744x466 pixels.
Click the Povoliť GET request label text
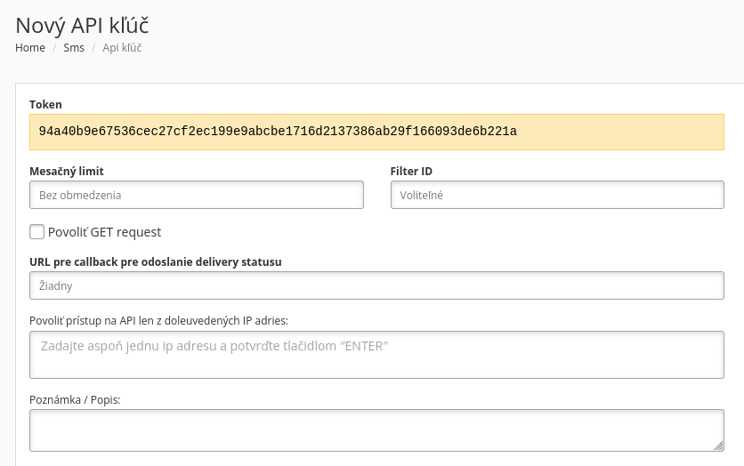coord(104,232)
